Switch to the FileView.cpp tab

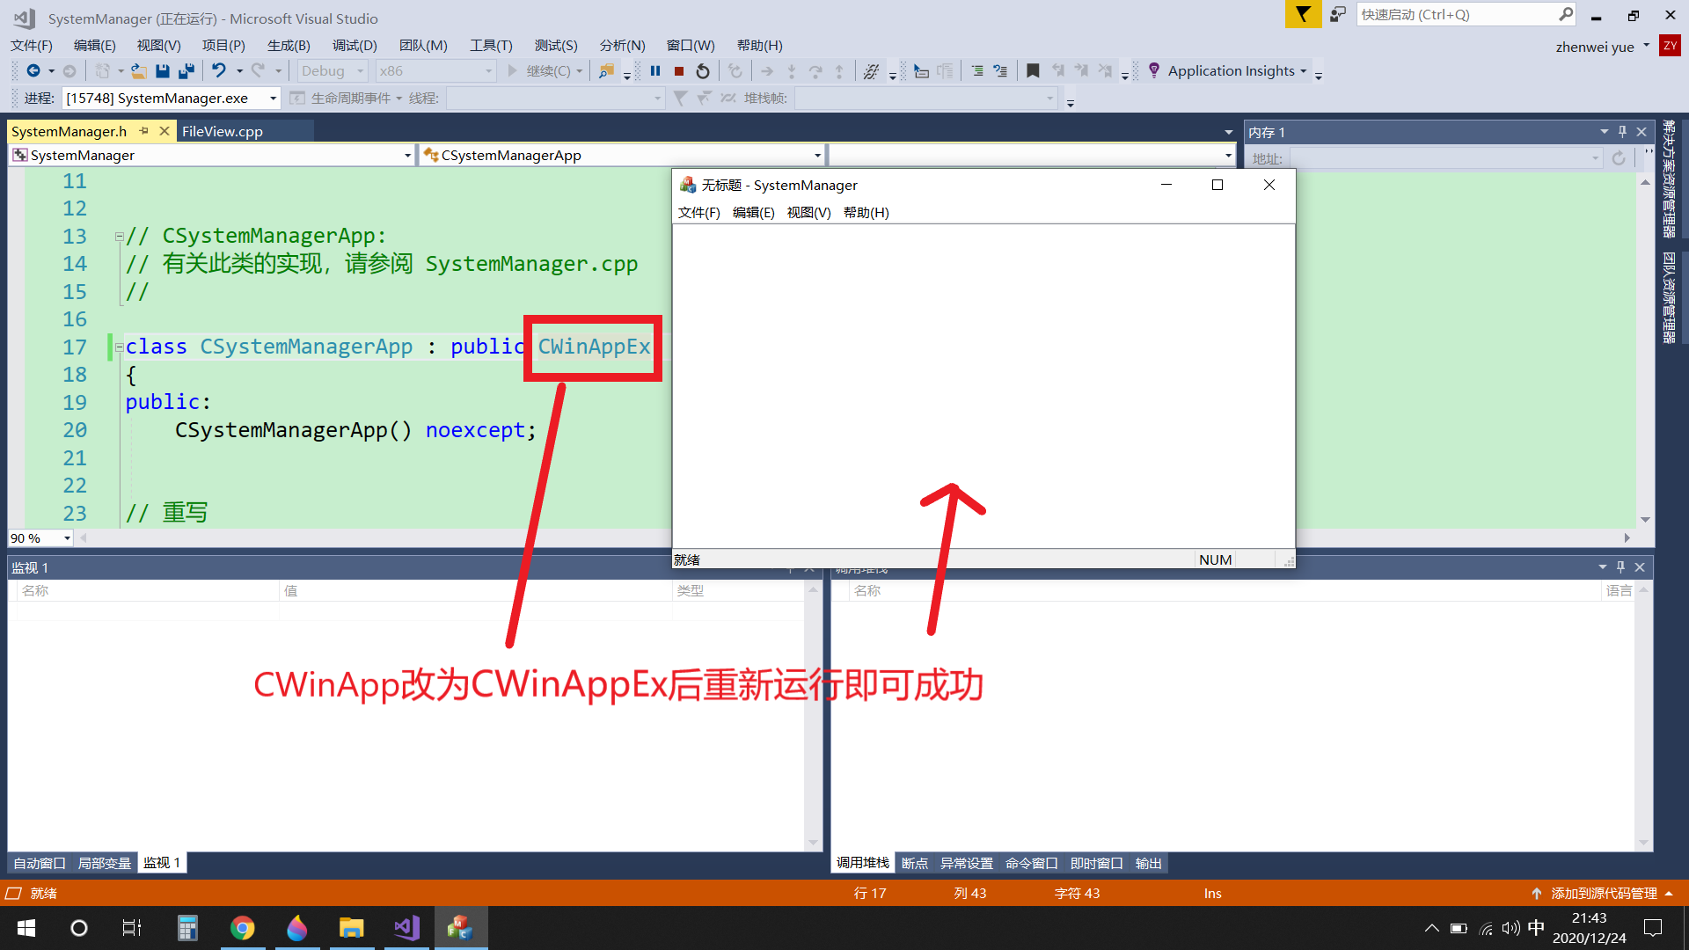[x=223, y=131]
